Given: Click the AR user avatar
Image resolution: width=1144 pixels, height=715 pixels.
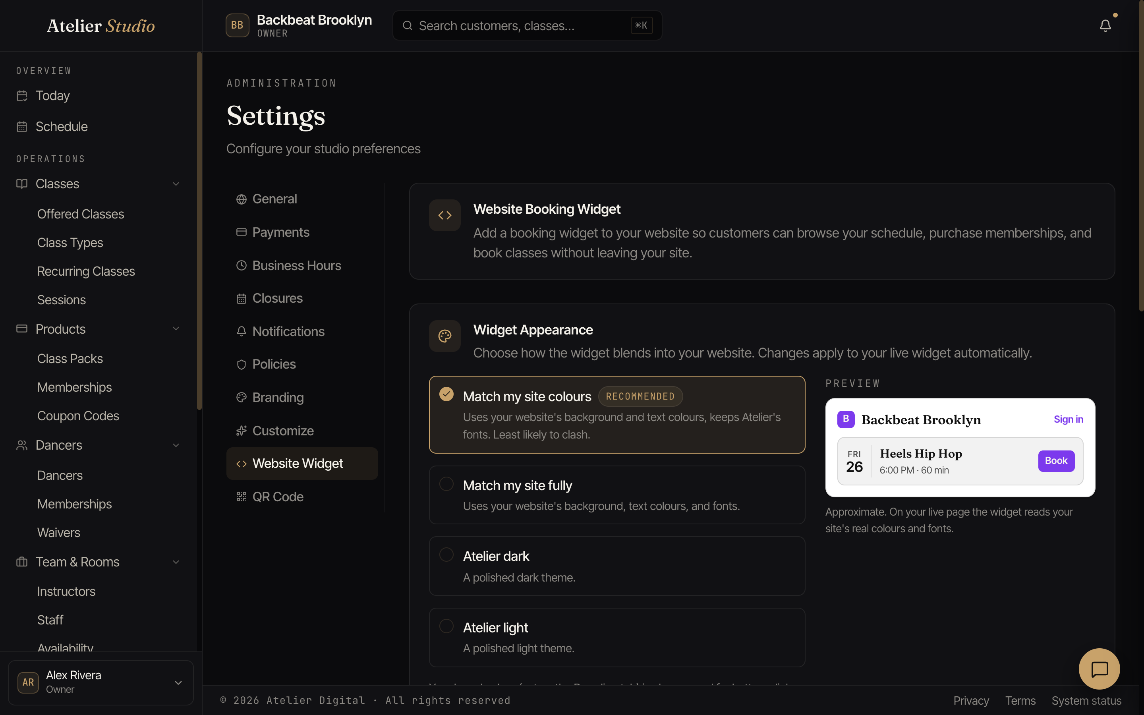Looking at the screenshot, I should [x=28, y=682].
